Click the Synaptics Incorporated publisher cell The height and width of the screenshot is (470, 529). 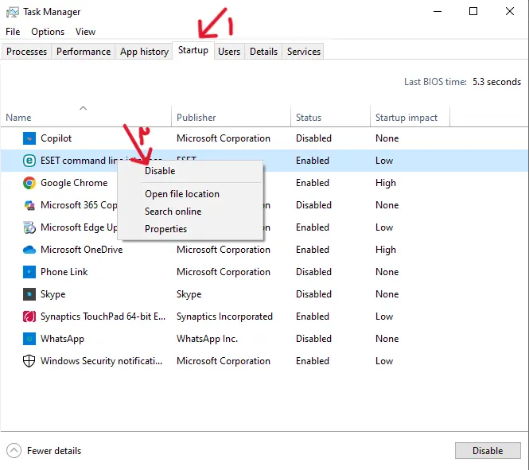[224, 317]
